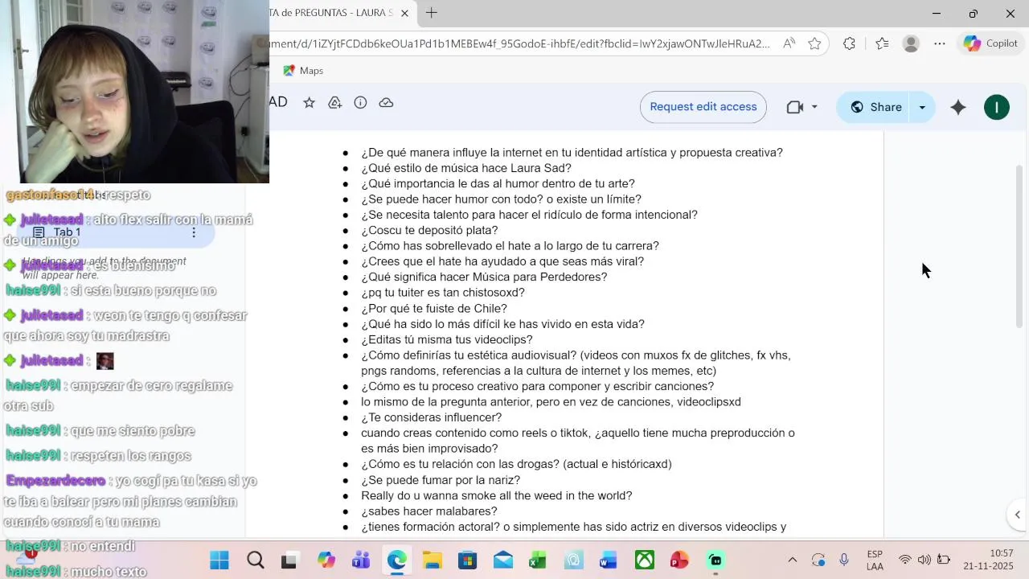Star the document with the star icon
The height and width of the screenshot is (579, 1029).
click(309, 103)
